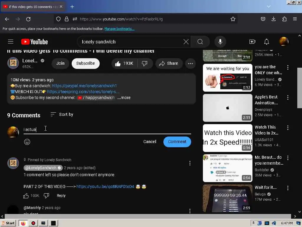Cancel the comment draft
The height and width of the screenshot is (227, 302).
coord(150,142)
